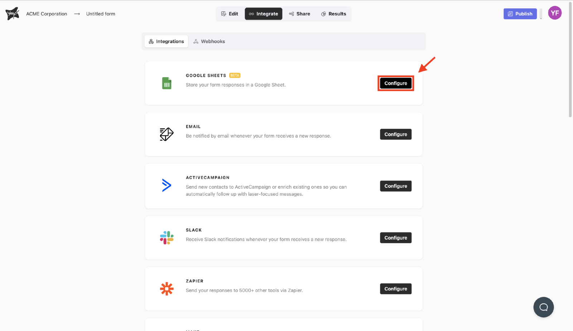Click the Yay Forms logo
Image resolution: width=573 pixels, height=331 pixels.
(x=12, y=13)
